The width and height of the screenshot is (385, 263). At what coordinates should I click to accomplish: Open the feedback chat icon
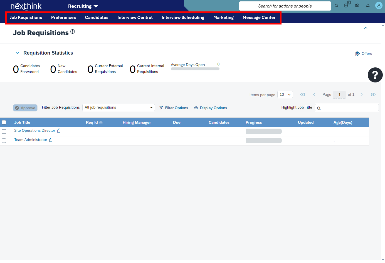pos(357,6)
